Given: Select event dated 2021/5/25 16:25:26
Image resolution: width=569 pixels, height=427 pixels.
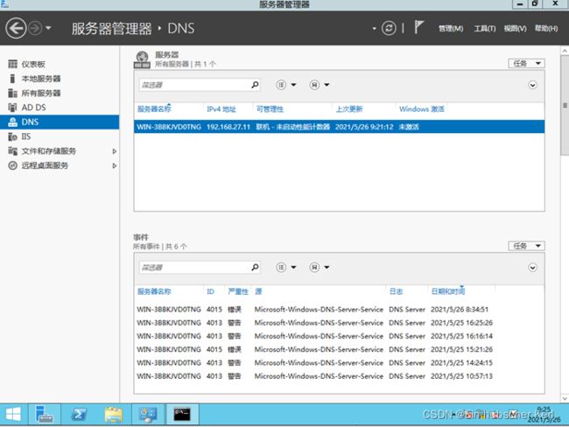Looking at the screenshot, I should tap(339, 323).
